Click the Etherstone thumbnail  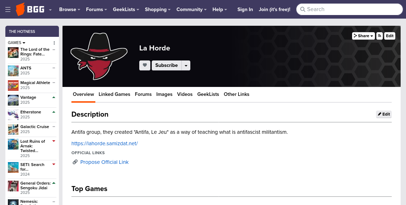13,115
